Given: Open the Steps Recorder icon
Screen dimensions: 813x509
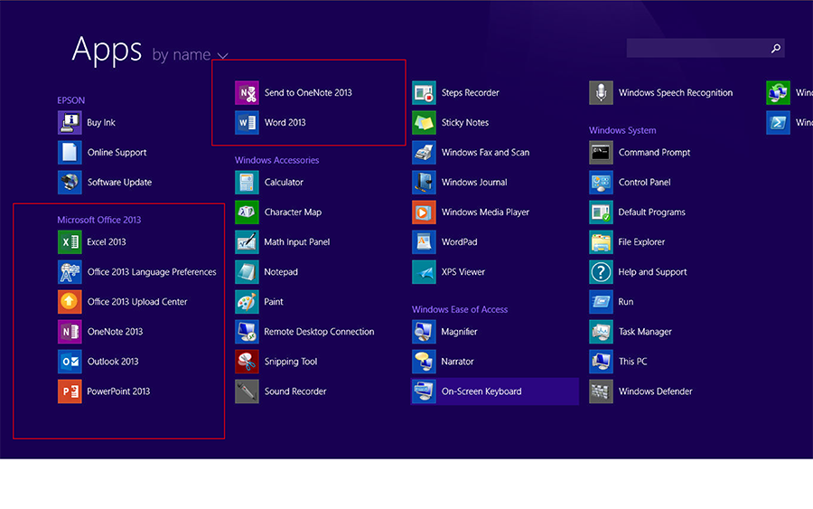Looking at the screenshot, I should point(425,93).
